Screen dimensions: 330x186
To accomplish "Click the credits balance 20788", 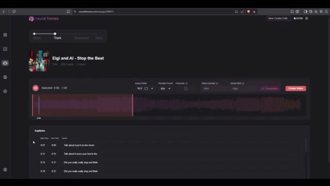I will (298, 18).
